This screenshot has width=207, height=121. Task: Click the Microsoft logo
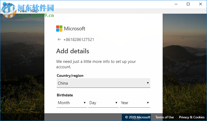tap(71, 29)
